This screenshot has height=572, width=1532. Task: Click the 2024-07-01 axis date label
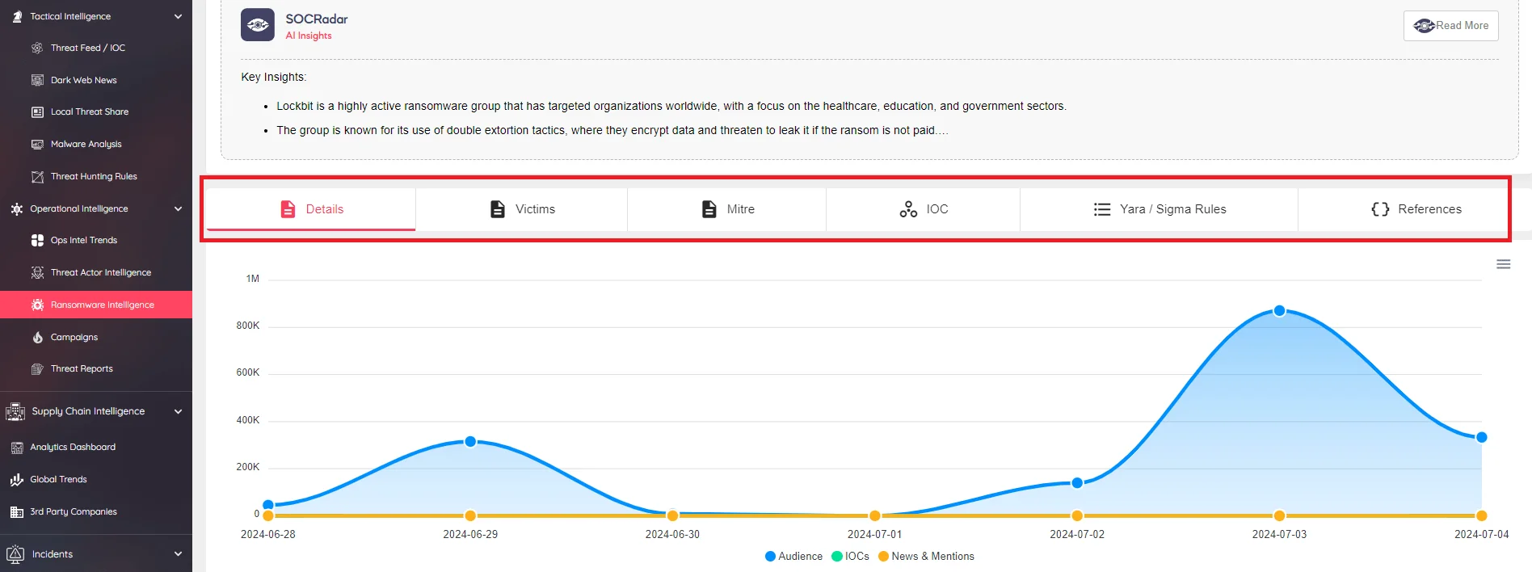(x=874, y=534)
